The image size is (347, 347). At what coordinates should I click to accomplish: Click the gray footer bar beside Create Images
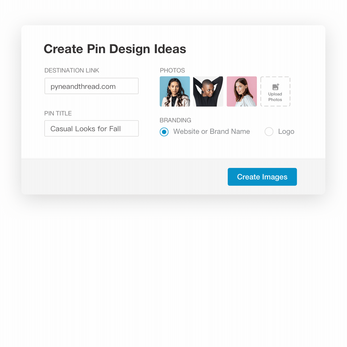pyautogui.click(x=125, y=177)
